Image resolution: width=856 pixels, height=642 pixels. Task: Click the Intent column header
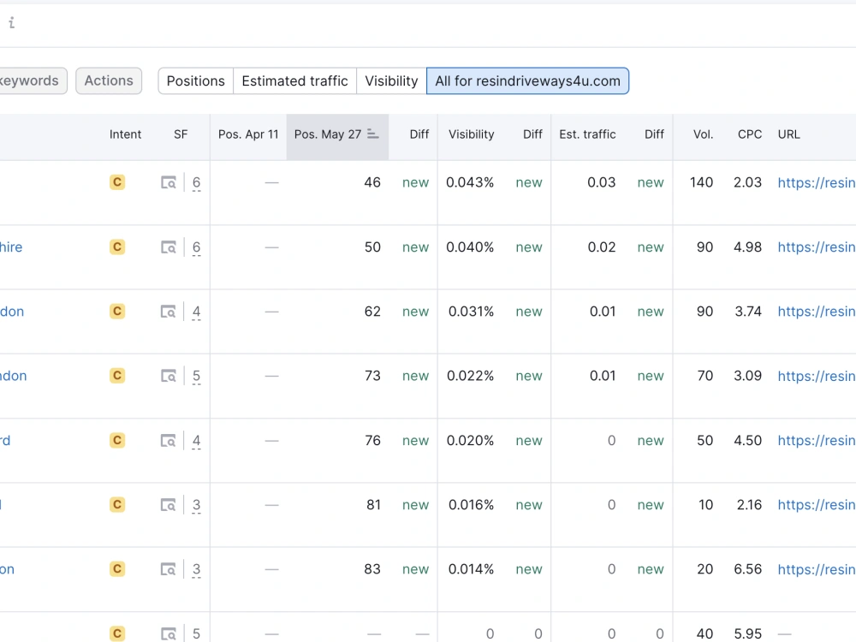point(125,134)
